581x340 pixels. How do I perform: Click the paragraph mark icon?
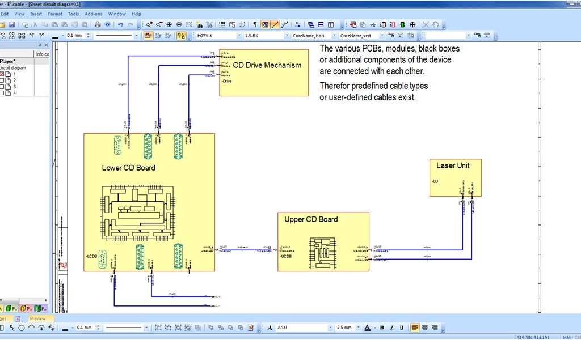[x=255, y=24]
